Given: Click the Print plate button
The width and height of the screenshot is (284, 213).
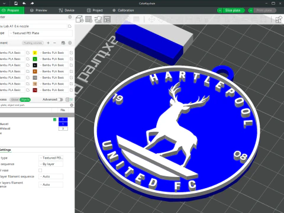Looking at the screenshot, I should click(x=264, y=10).
